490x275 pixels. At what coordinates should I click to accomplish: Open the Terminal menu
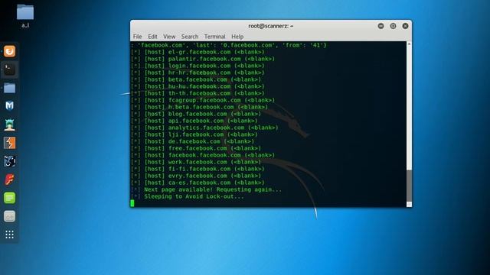[214, 37]
